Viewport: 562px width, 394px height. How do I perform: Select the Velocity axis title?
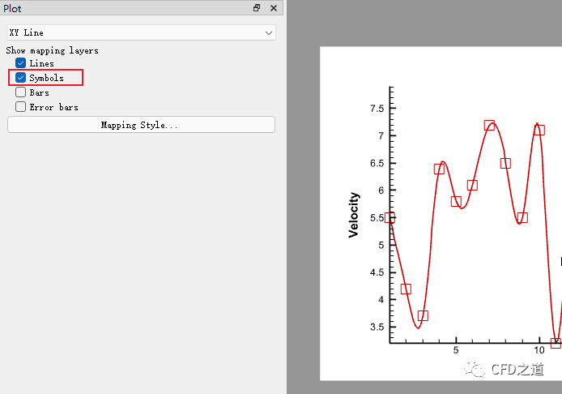(x=354, y=215)
